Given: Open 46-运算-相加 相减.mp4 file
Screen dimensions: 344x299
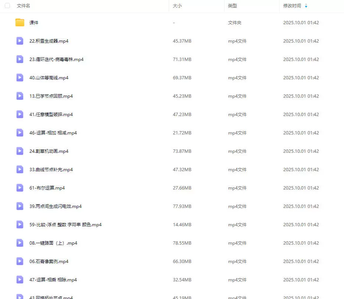Looking at the screenshot, I should pos(53,133).
